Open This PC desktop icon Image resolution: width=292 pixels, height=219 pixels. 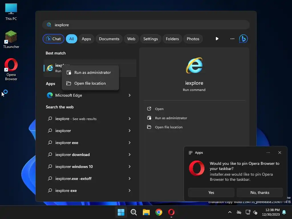click(x=11, y=12)
